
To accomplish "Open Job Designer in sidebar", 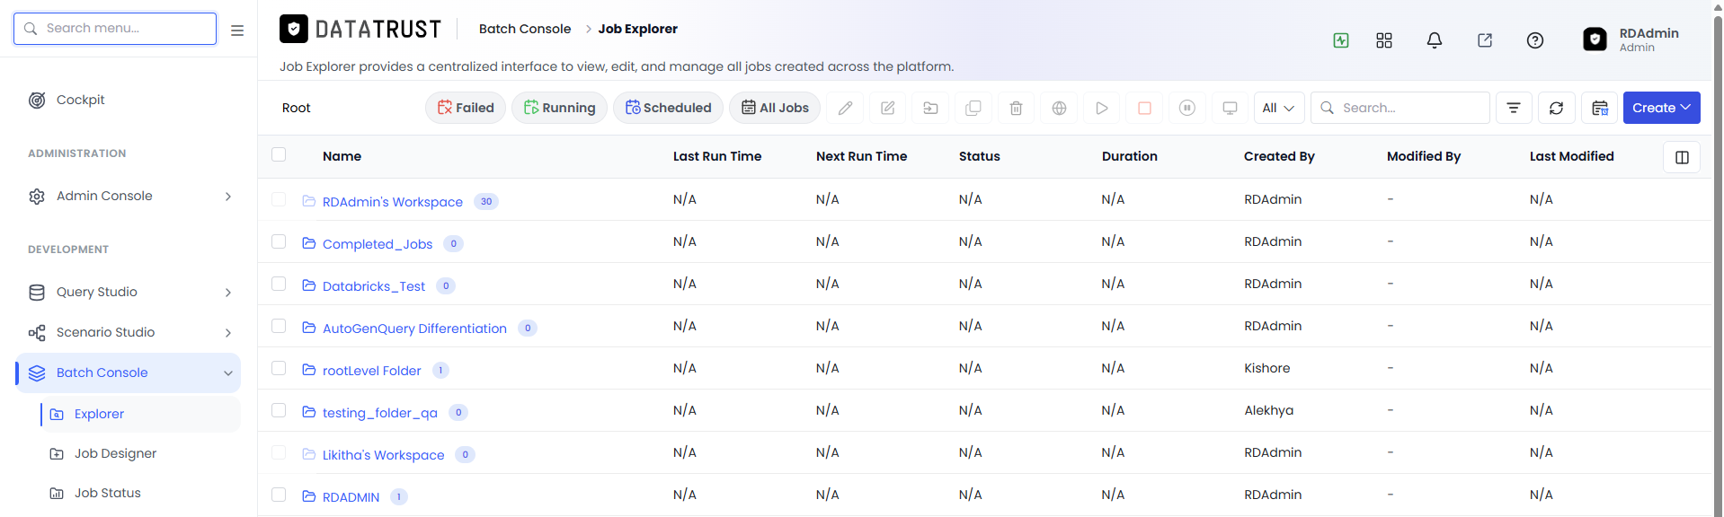I will pos(115,453).
